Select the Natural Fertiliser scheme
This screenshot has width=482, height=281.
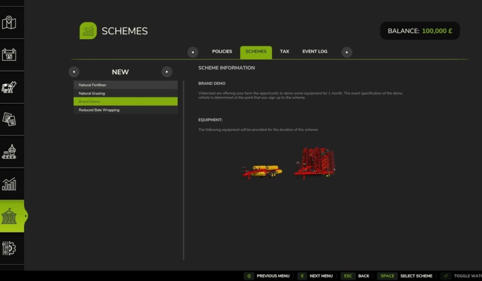[x=125, y=85]
